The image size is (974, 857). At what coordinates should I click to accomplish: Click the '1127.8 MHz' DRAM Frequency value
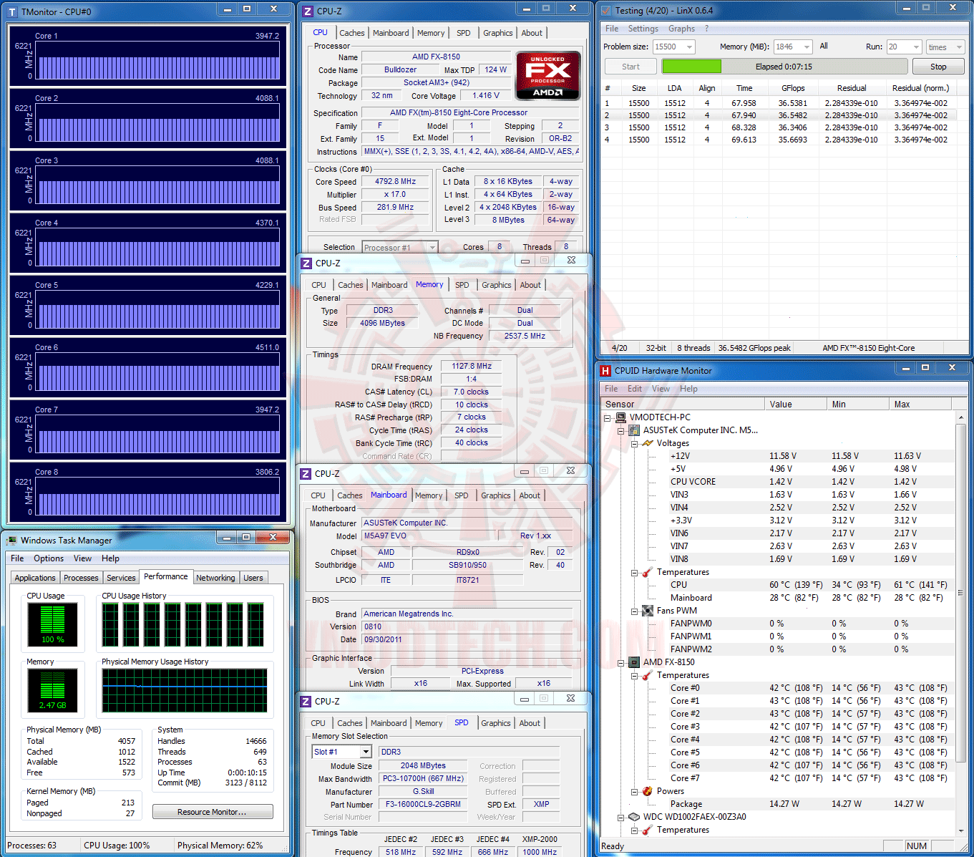pyautogui.click(x=472, y=366)
